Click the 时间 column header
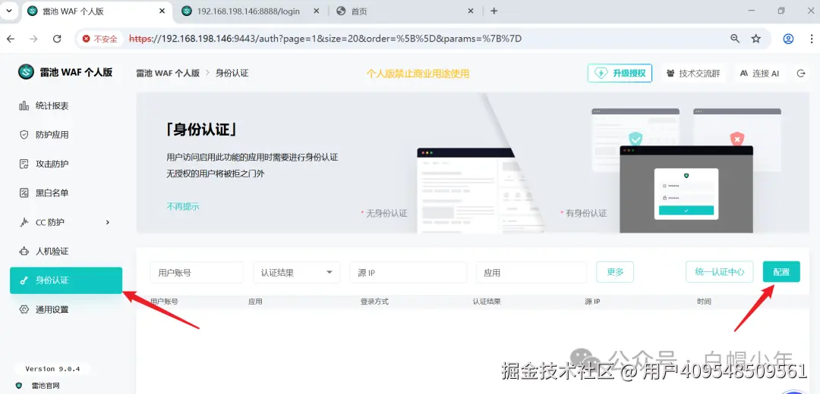Image resolution: width=820 pixels, height=394 pixels. pyautogui.click(x=704, y=301)
